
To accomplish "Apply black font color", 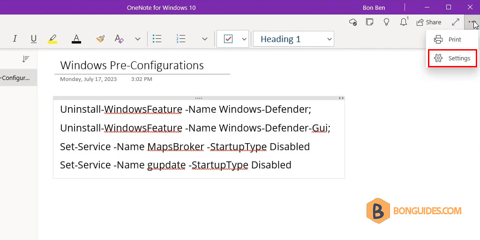I will pos(76,39).
